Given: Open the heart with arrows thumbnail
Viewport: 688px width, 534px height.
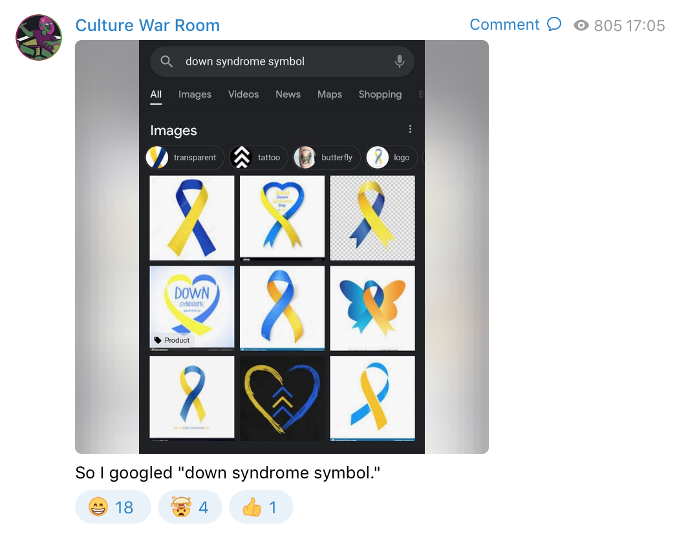Looking at the screenshot, I should pyautogui.click(x=282, y=398).
